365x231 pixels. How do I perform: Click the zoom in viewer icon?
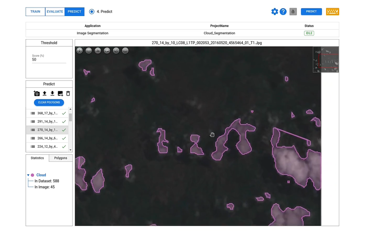tap(79, 50)
